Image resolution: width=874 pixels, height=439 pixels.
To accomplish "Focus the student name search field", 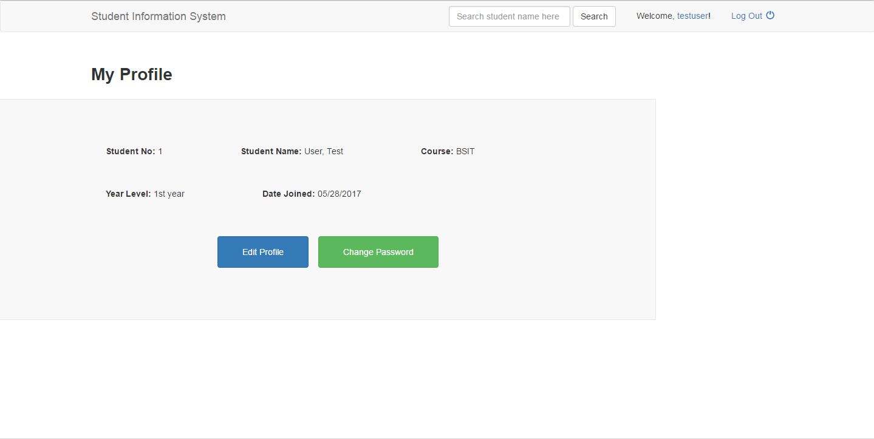I will coord(510,16).
